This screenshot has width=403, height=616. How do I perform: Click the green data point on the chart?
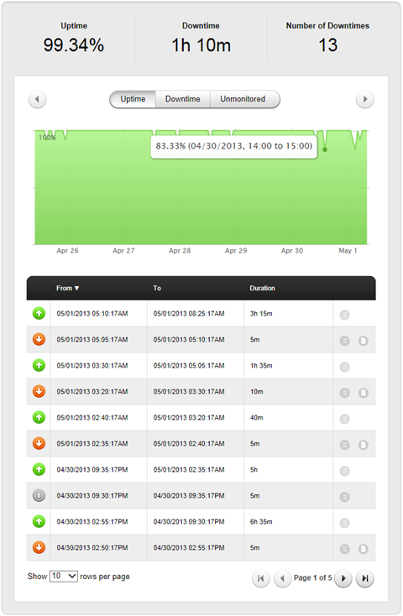tap(325, 149)
